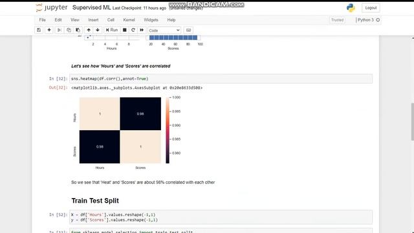The width and height of the screenshot is (414, 233).
Task: Insert cell below with plus icon
Action: point(49,30)
